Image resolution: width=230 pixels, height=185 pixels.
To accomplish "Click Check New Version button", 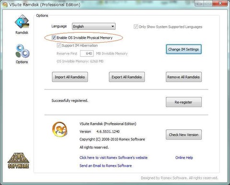I will [184, 135].
